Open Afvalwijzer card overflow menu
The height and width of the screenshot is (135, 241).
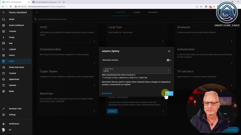pos(232,41)
